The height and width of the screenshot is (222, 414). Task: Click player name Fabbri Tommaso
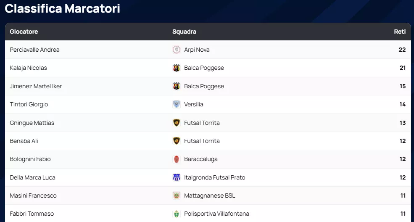32,214
